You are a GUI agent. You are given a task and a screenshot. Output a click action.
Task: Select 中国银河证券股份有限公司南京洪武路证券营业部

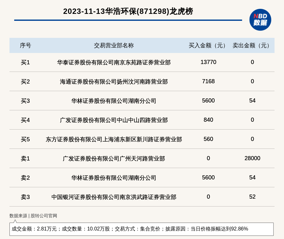point(114,197)
